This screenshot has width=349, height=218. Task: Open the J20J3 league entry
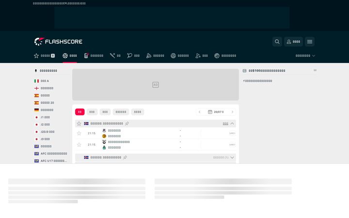pyautogui.click(x=44, y=132)
